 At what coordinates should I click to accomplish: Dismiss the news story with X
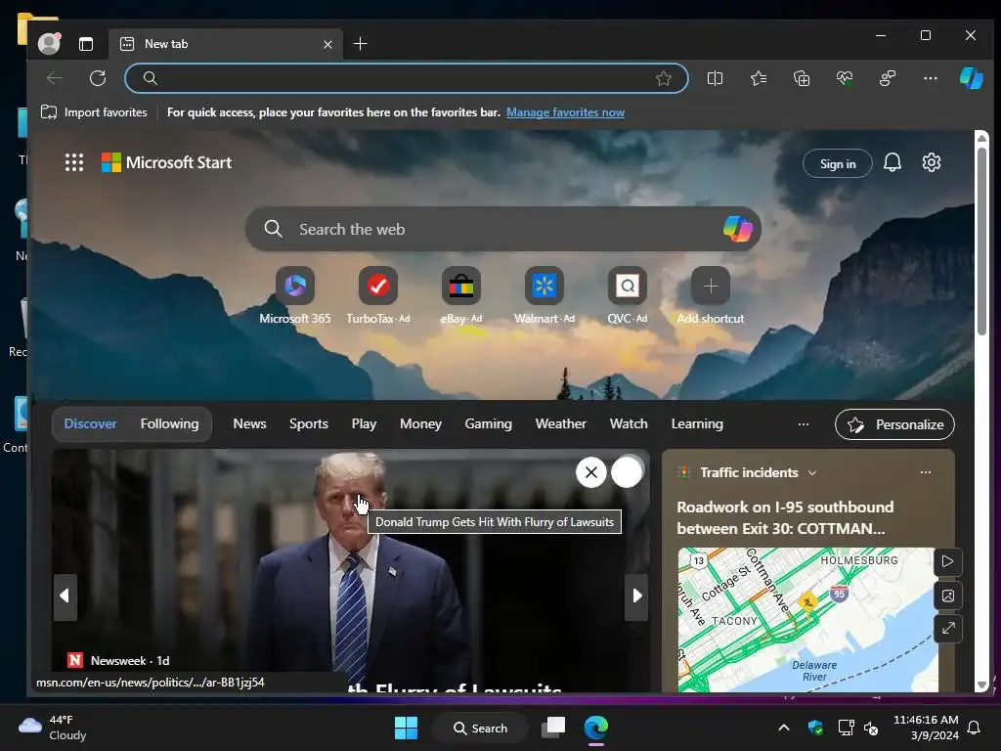(591, 472)
